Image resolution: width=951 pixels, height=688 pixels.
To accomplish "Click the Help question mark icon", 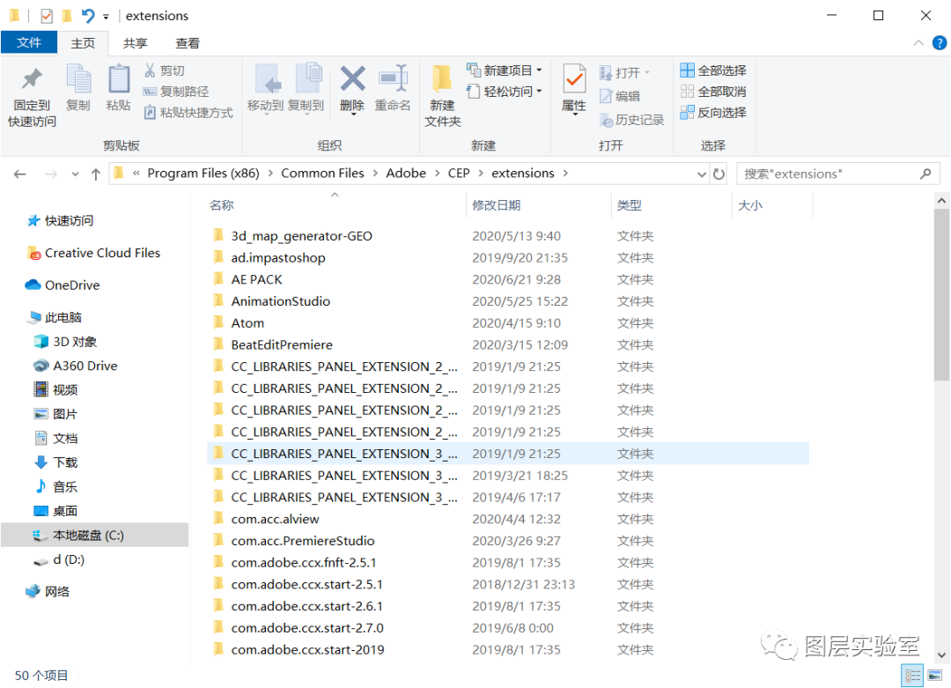I will click(x=940, y=43).
